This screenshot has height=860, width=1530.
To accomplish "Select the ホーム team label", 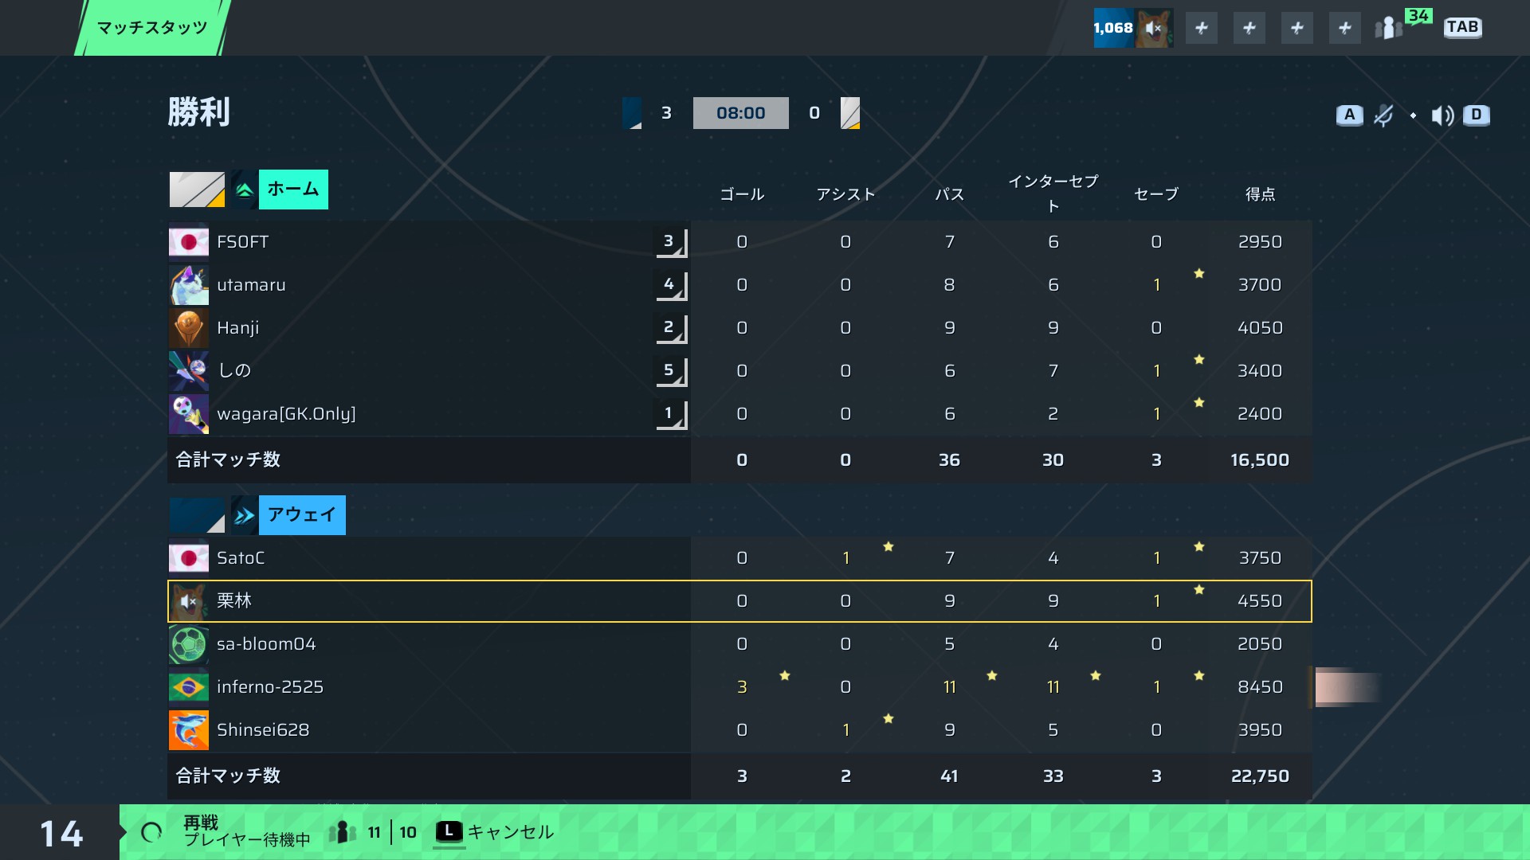I will (293, 190).
